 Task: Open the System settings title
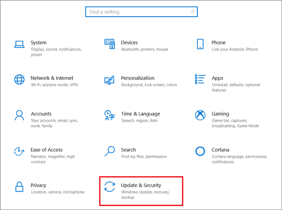[38, 43]
